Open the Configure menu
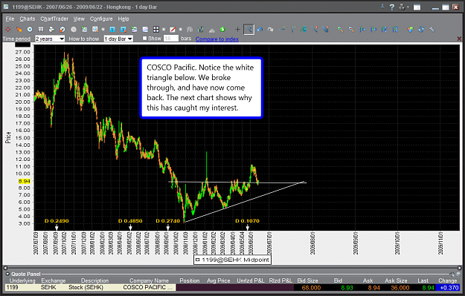The width and height of the screenshot is (465, 296). click(101, 19)
